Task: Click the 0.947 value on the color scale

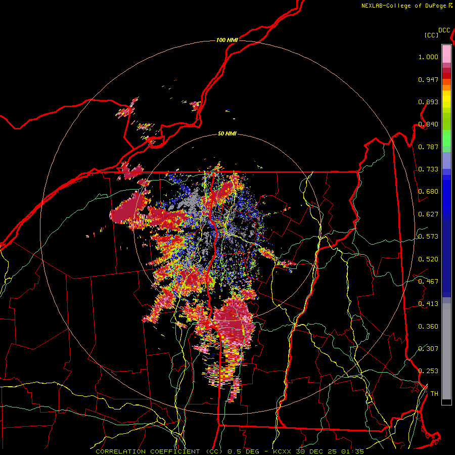Action: point(428,79)
